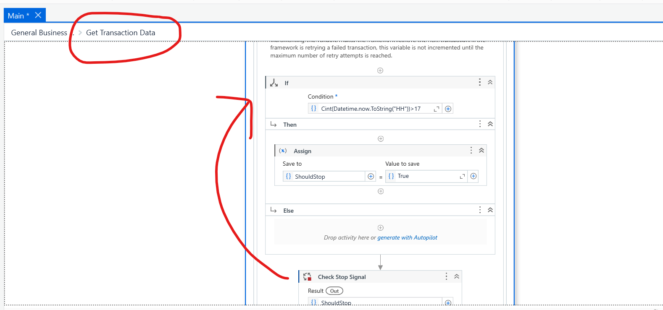Image resolution: width=663 pixels, height=310 pixels.
Task: Collapse the Then branch
Action: pyautogui.click(x=490, y=124)
